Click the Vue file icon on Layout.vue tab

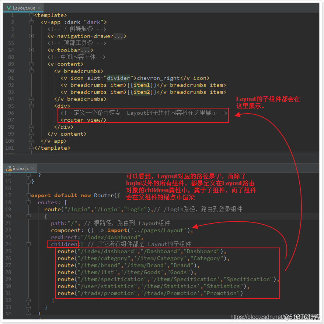(x=9, y=8)
